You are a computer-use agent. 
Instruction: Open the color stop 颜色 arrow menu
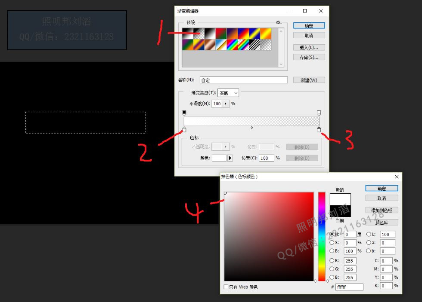230,158
